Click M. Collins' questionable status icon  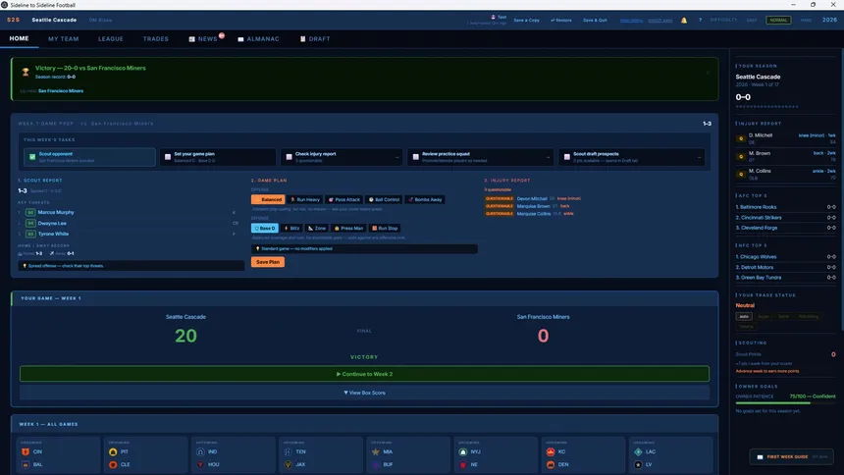tap(741, 174)
